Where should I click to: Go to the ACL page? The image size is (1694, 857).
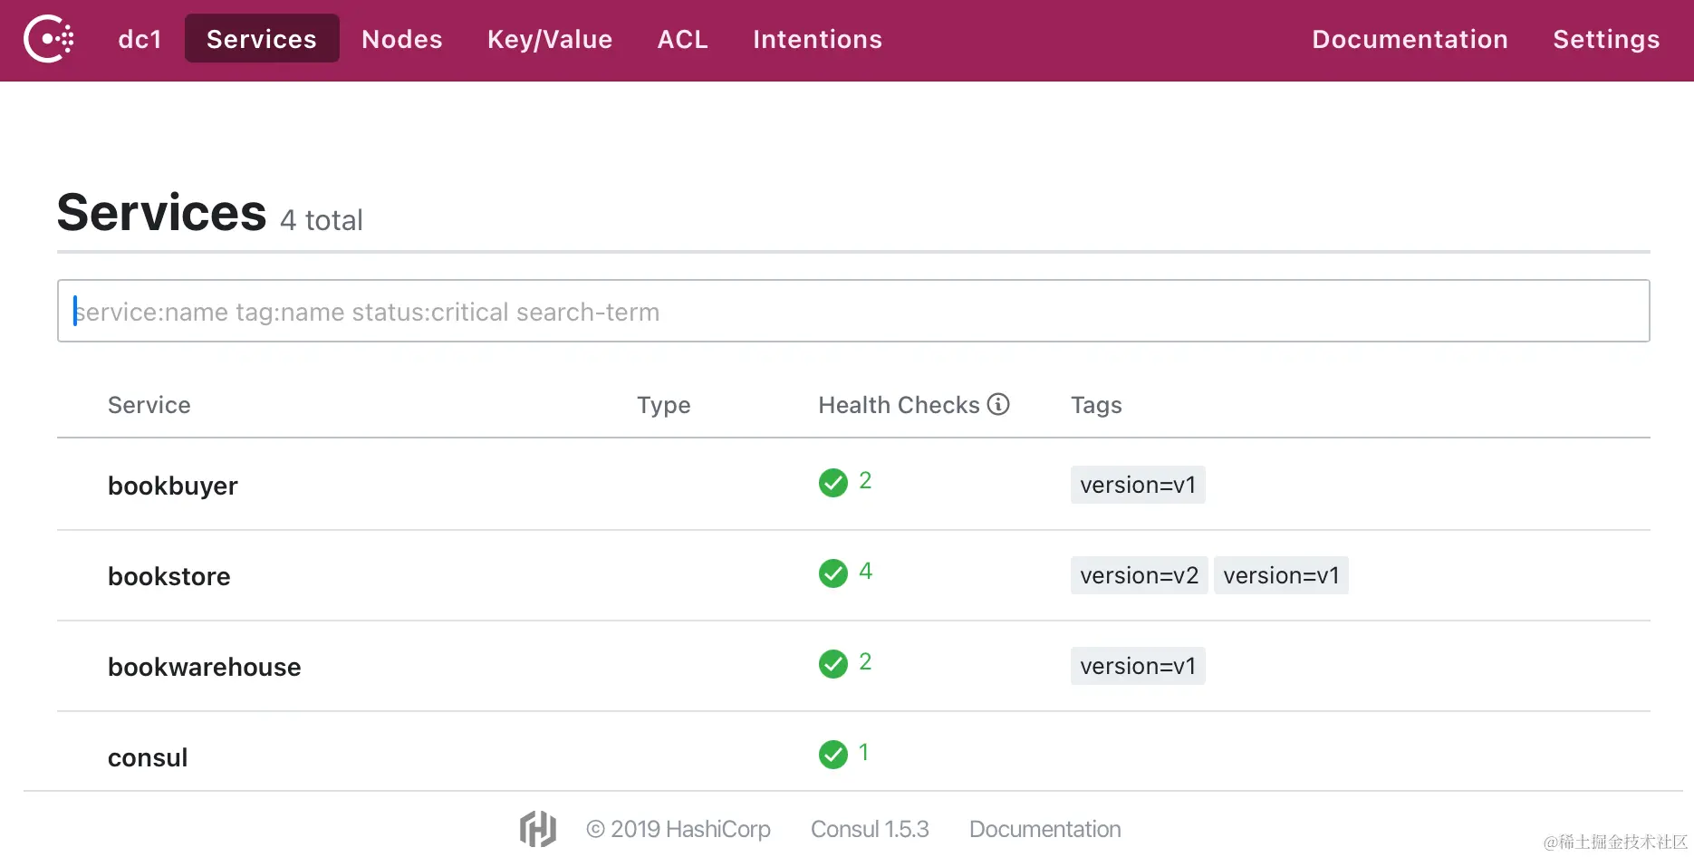682,39
